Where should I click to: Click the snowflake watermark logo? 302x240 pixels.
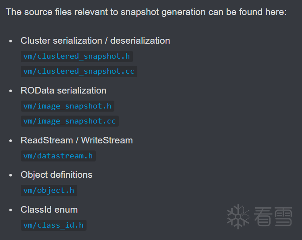238,217
